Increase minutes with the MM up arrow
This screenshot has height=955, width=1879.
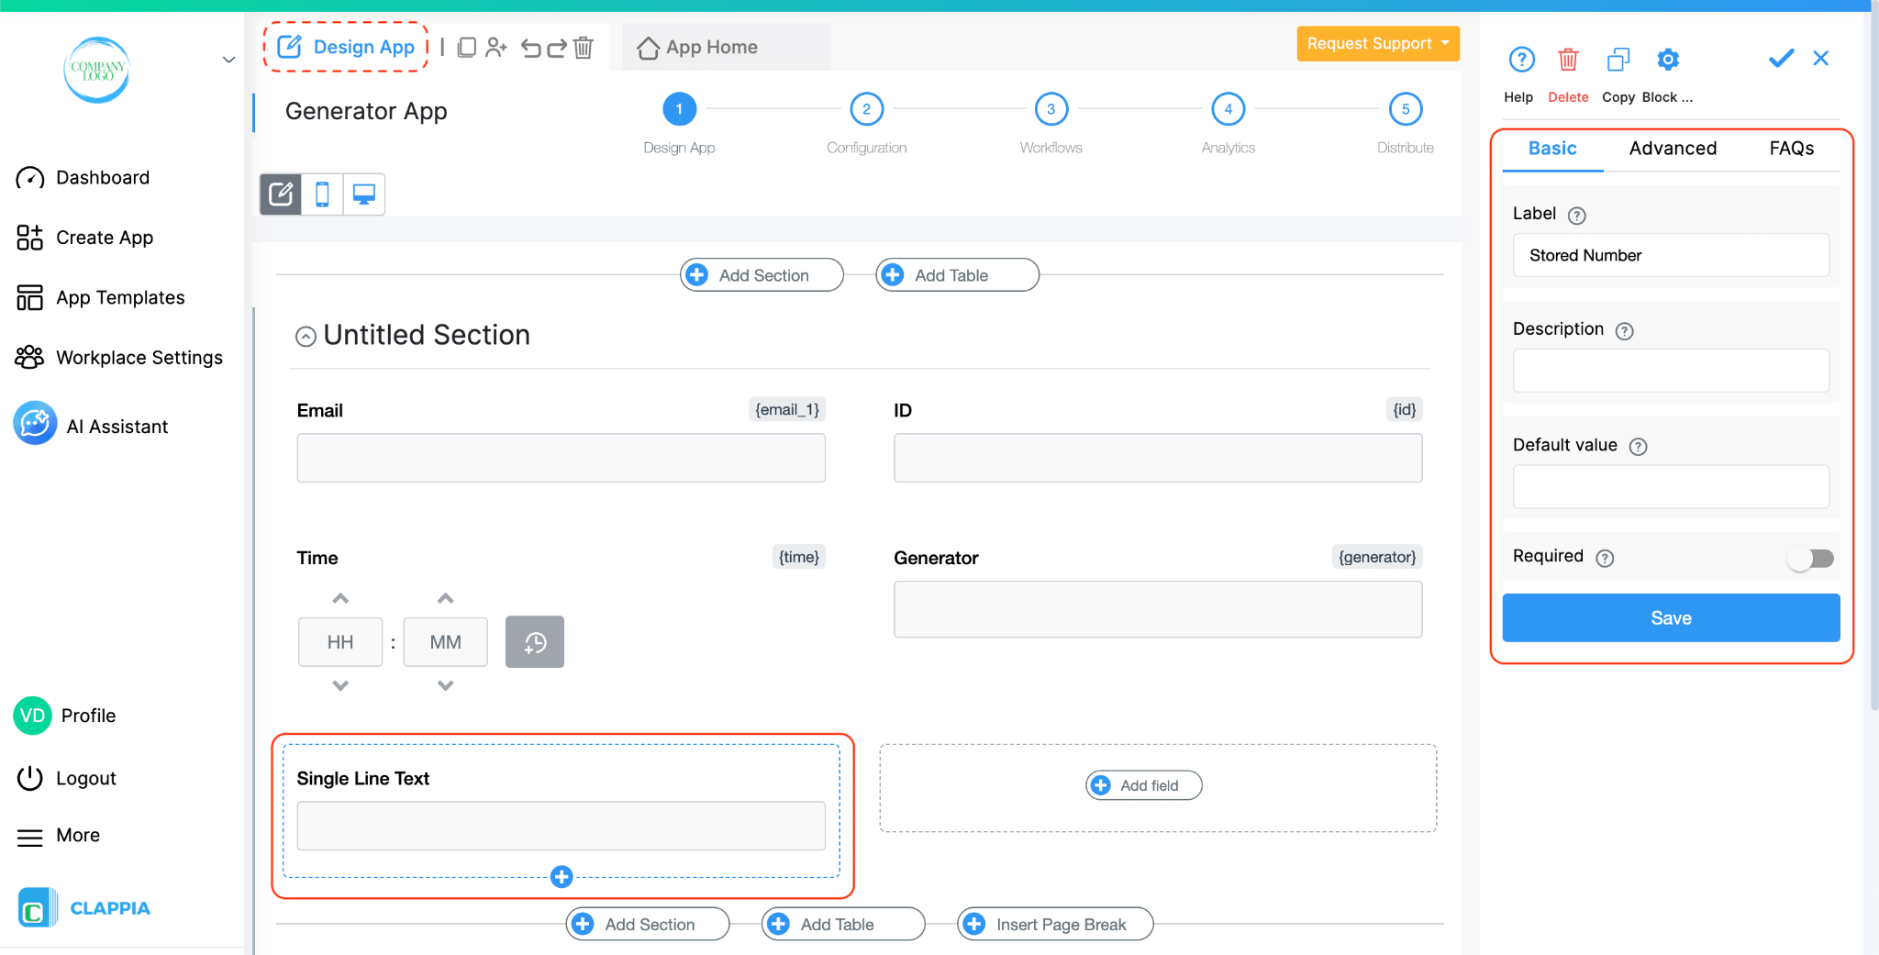tap(445, 598)
